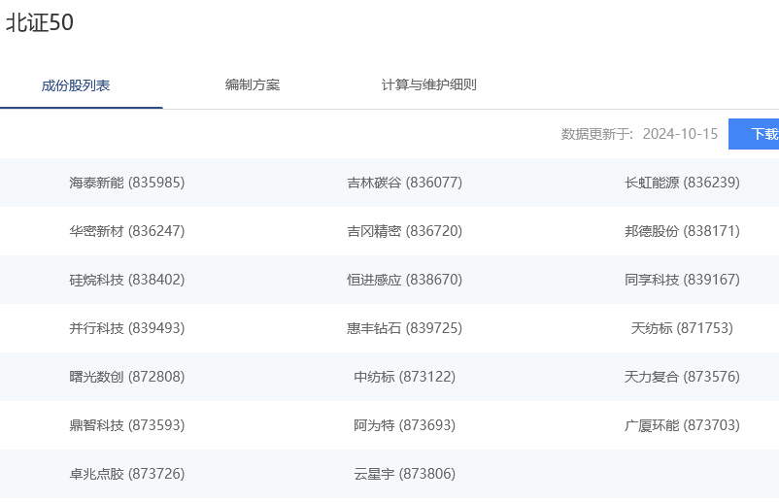Viewport: 779px width, 502px height.
Task: Select 并行科技 (839493) entry
Action: (127, 328)
